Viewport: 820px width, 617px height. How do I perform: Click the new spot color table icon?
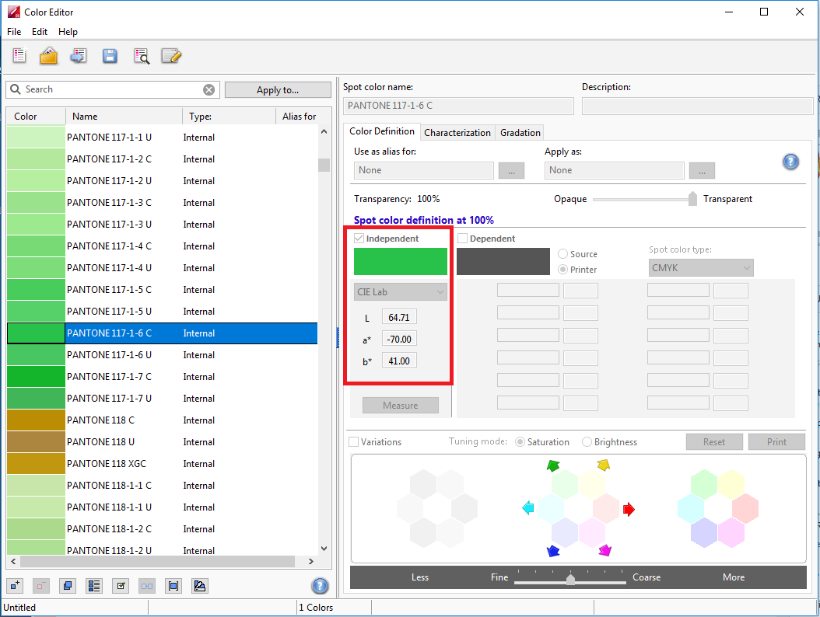tap(19, 55)
